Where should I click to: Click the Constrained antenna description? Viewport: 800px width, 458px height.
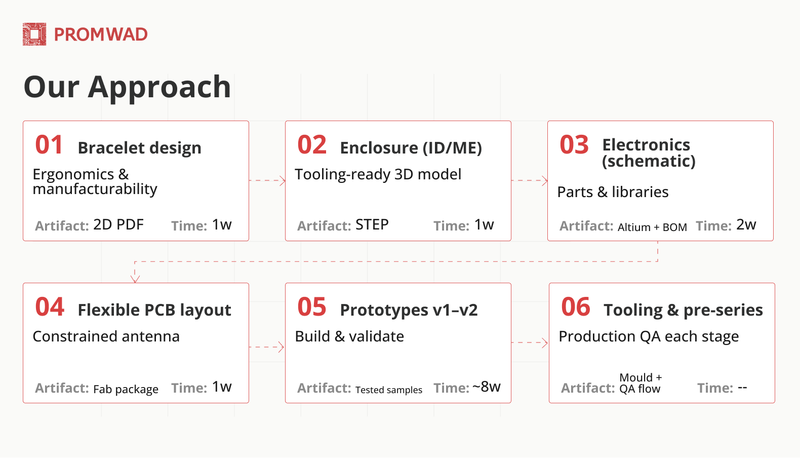pyautogui.click(x=106, y=336)
